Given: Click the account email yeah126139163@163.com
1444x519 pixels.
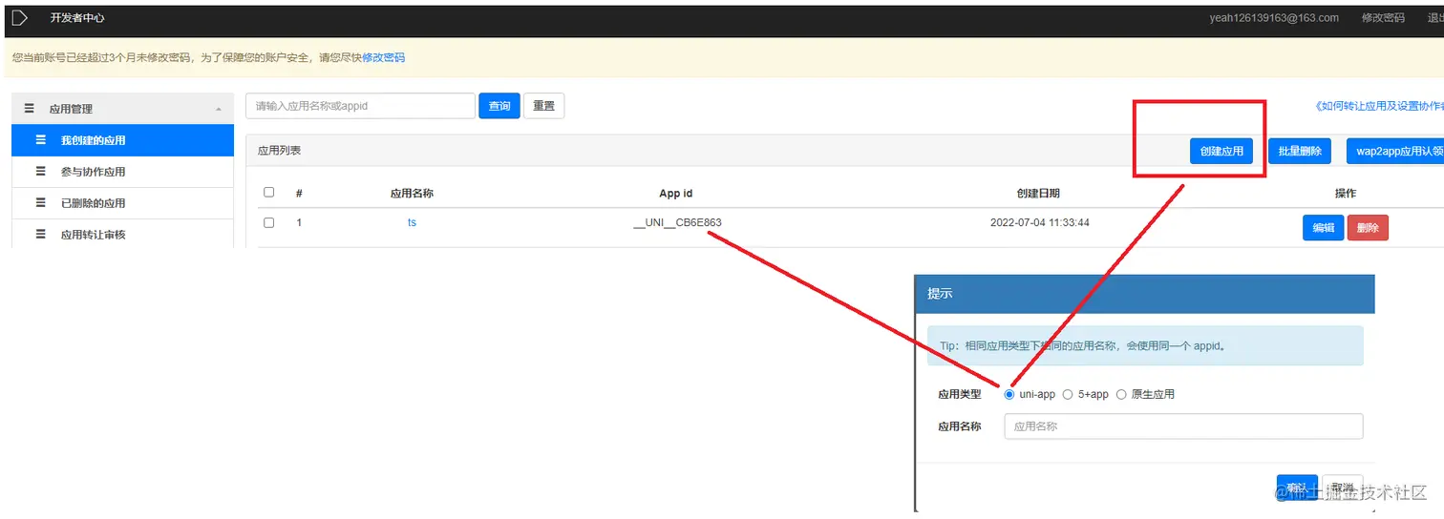Looking at the screenshot, I should click(1274, 17).
